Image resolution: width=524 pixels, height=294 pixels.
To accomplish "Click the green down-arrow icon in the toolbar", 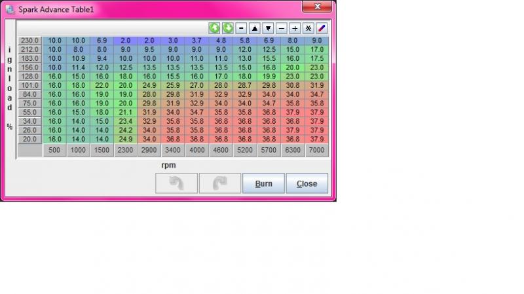I will click(x=228, y=28).
